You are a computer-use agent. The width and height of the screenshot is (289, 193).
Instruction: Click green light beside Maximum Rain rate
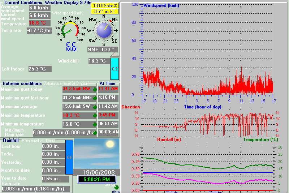95,133
